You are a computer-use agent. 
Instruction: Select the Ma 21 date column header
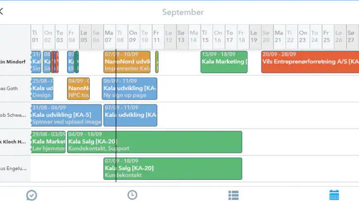pyautogui.click(x=279, y=36)
